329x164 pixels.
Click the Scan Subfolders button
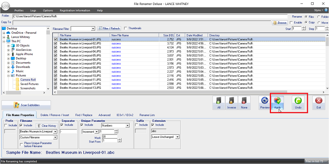[x=26, y=105]
